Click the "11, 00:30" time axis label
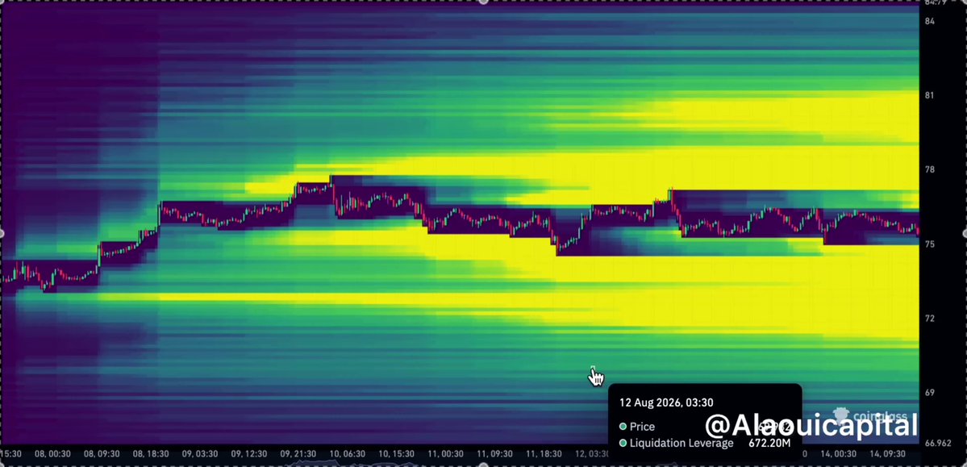This screenshot has height=467, width=967. (445, 453)
